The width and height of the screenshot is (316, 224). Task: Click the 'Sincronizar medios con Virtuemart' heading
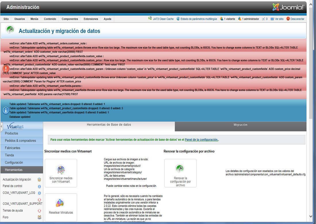(x=68, y=151)
